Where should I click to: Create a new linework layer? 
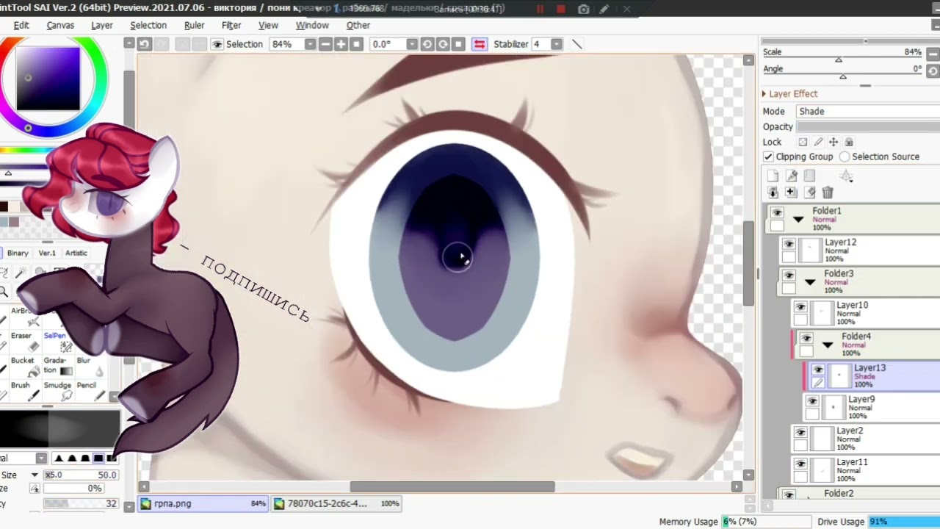[792, 176]
